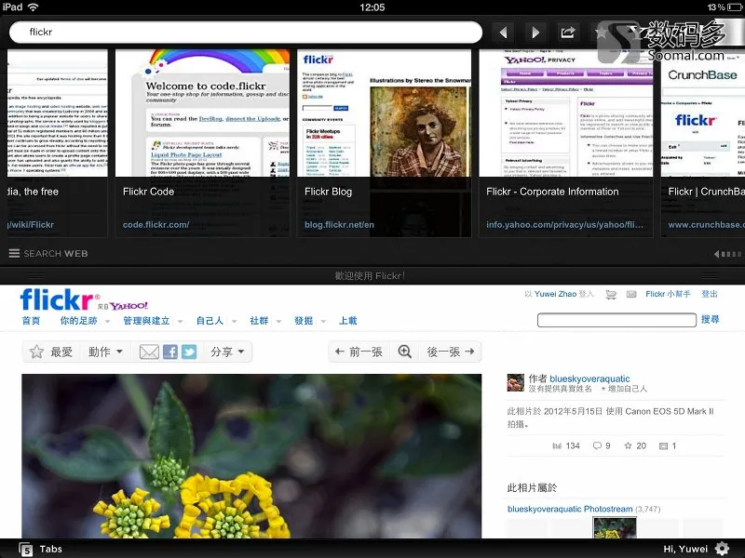Tap the browser back arrow button
Image resolution: width=745 pixels, height=558 pixels.
tap(504, 33)
